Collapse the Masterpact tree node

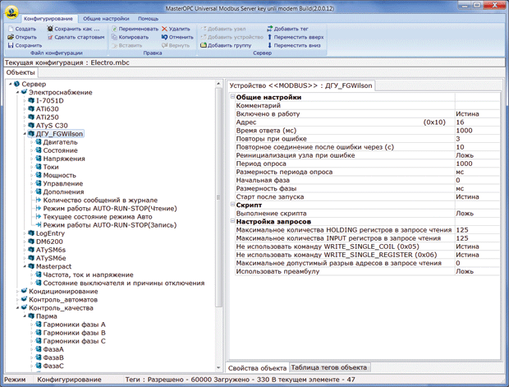point(25,266)
